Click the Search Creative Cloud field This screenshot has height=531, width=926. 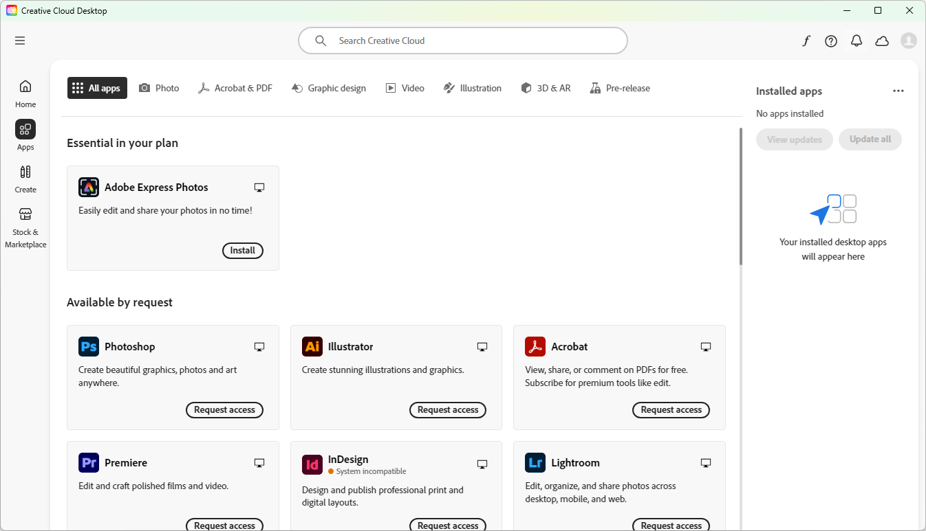click(462, 41)
